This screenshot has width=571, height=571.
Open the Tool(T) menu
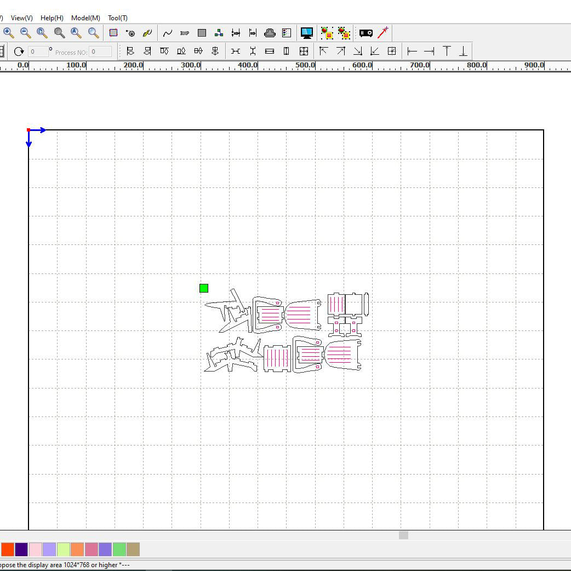coord(118,18)
